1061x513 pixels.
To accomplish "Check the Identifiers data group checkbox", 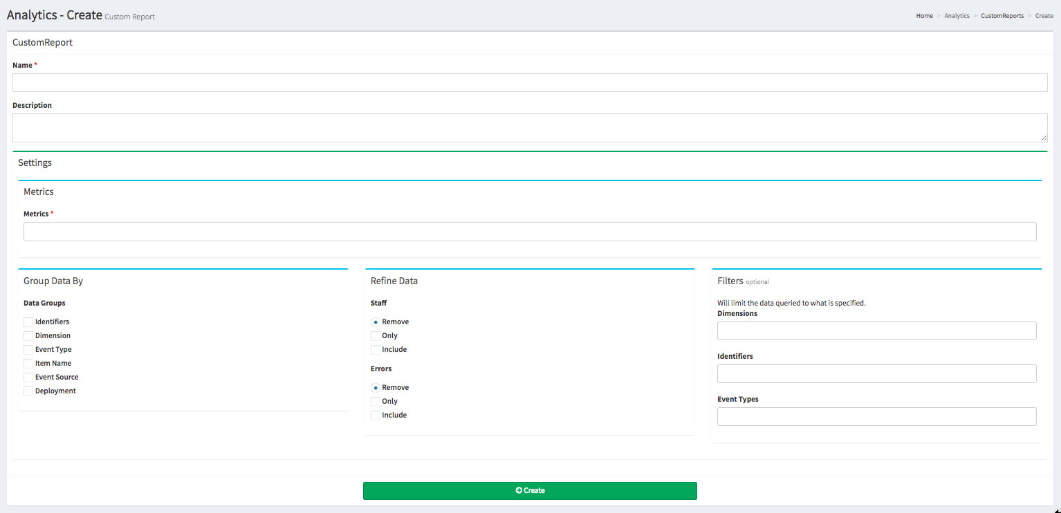I will click(x=28, y=322).
